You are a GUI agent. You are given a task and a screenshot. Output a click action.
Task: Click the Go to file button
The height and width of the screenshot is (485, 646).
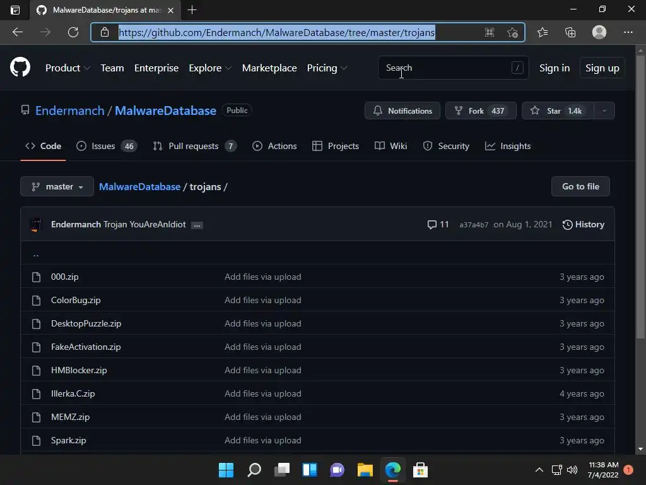pos(580,186)
